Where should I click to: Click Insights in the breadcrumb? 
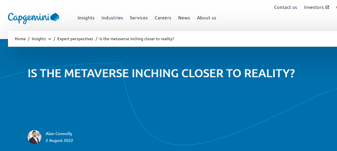39,39
